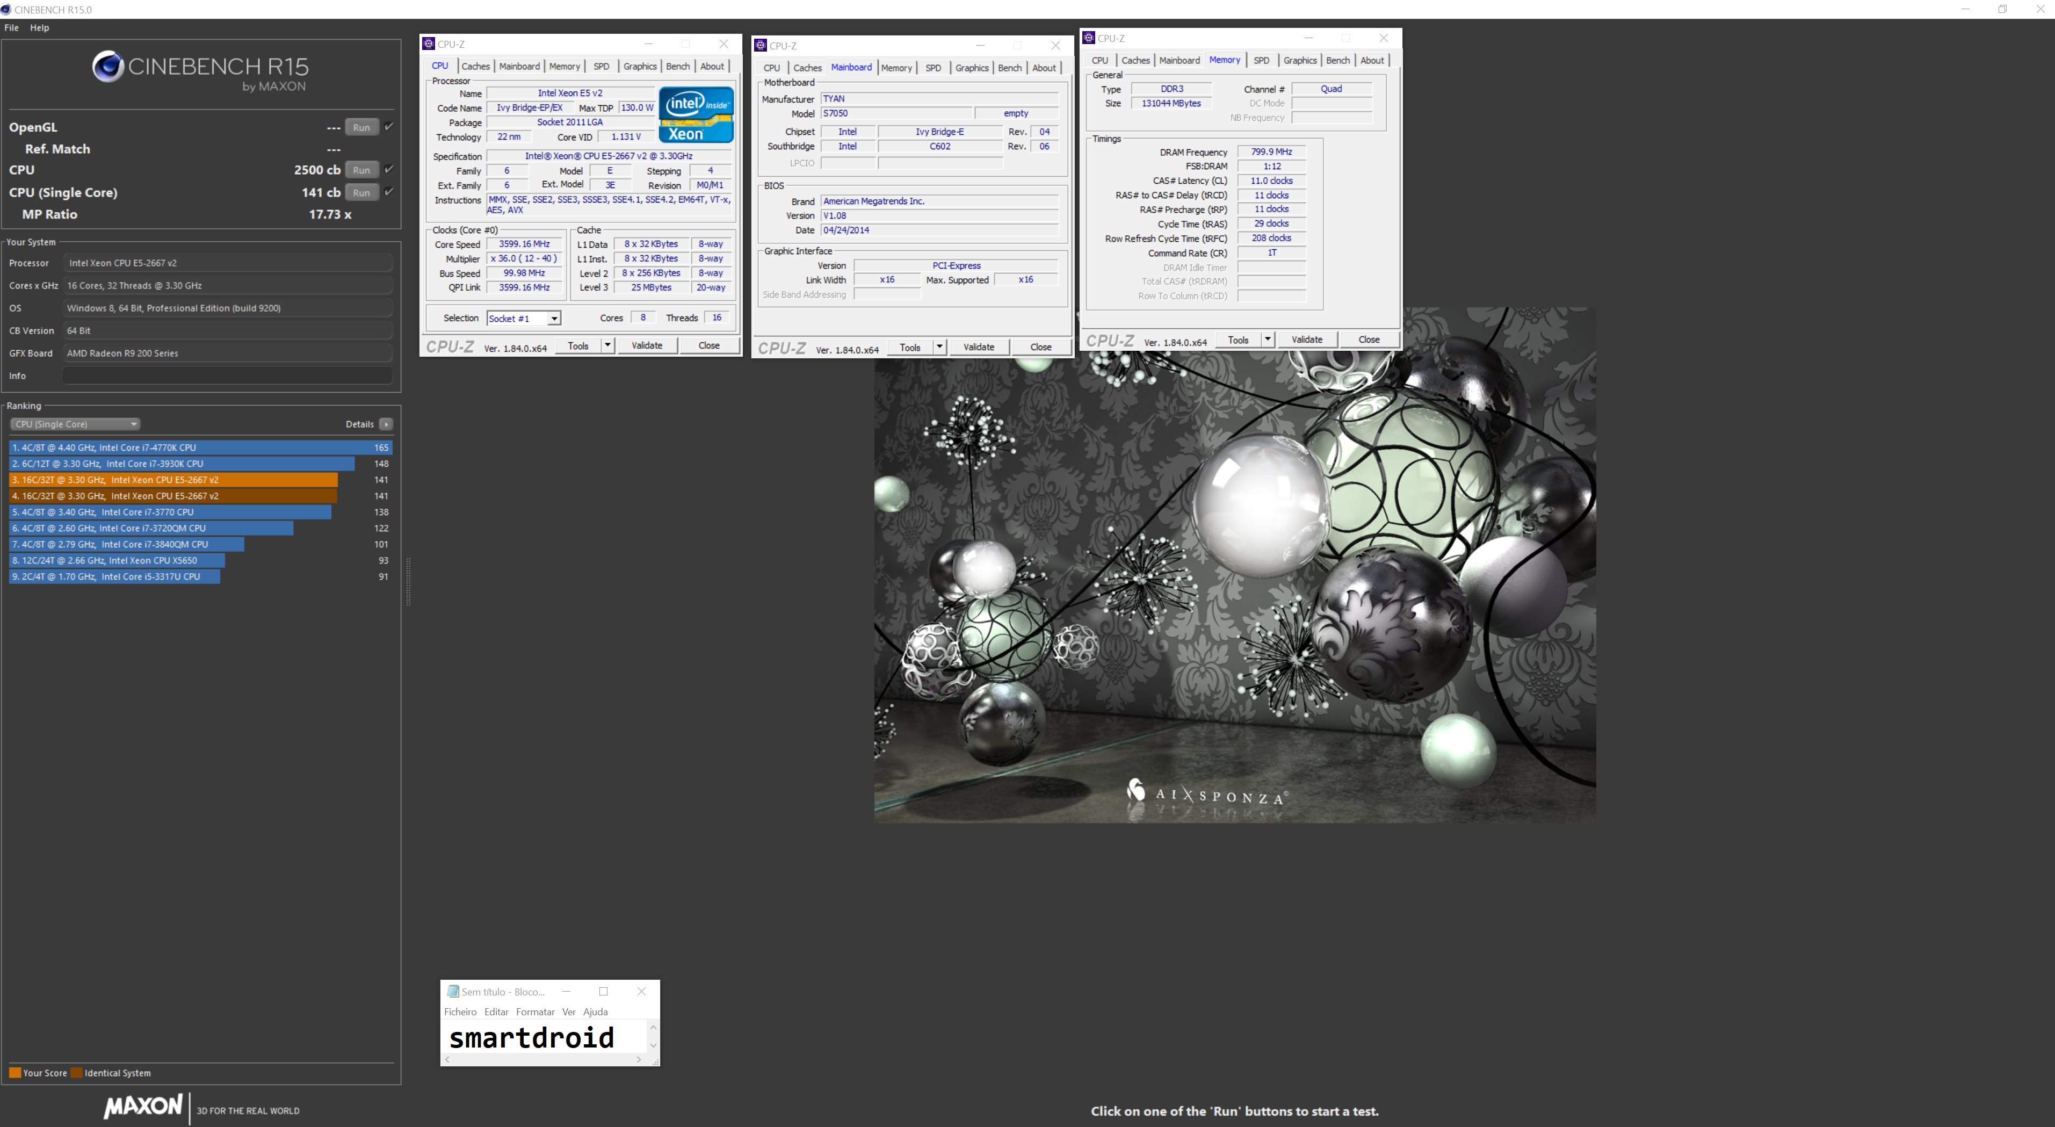Select ranking row Intel Xeon X5650
Viewport: 2055px width, 1127px height.
(200, 560)
